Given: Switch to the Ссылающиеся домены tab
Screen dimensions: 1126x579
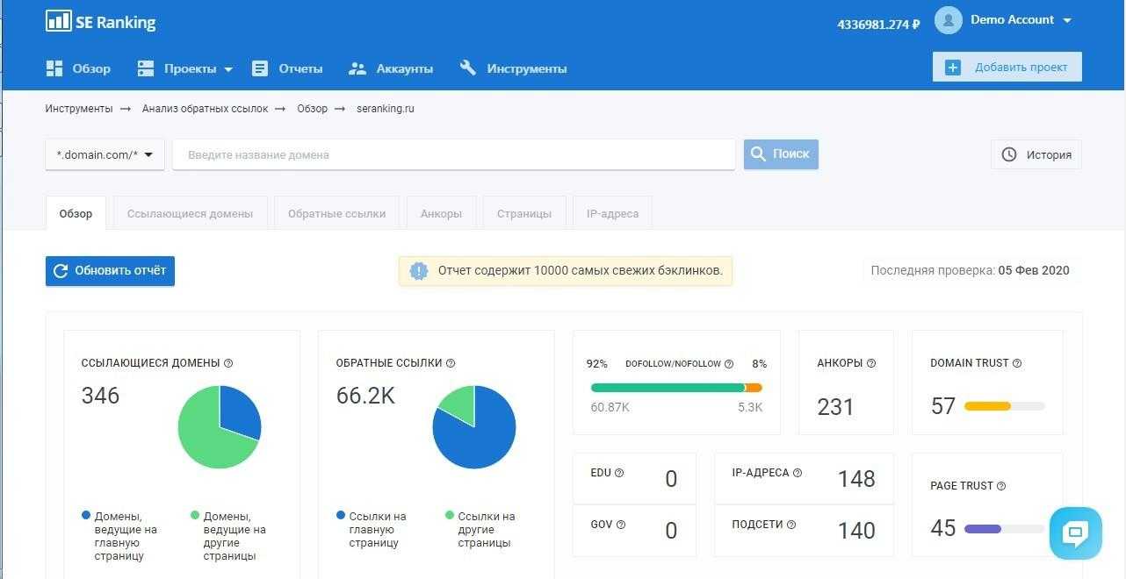Looking at the screenshot, I should pyautogui.click(x=190, y=213).
